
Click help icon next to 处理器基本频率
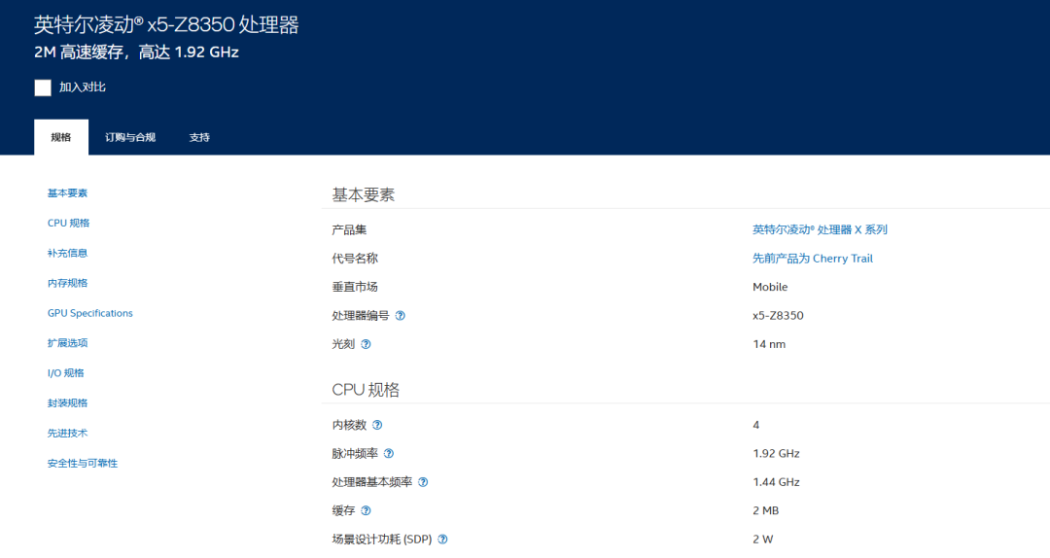pyautogui.click(x=423, y=482)
